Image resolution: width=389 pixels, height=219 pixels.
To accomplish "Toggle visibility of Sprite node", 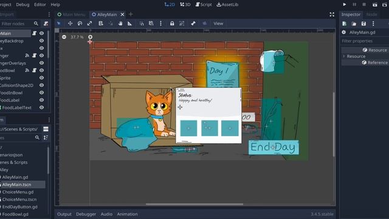I will pos(42,78).
